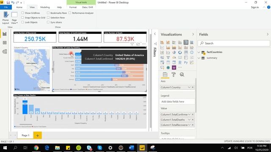The height and width of the screenshot is (152, 271).
Task: Select the ArcGIS Maps visual
Action: [x=168, y=68]
